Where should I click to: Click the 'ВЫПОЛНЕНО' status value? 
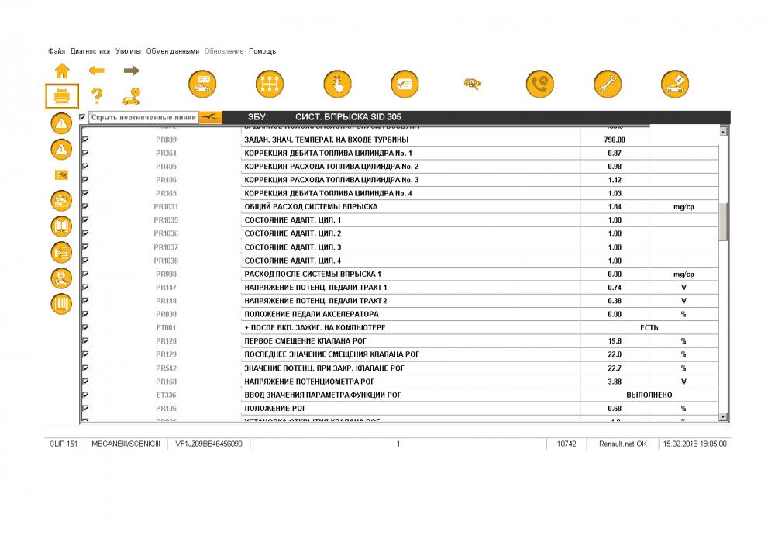point(649,395)
